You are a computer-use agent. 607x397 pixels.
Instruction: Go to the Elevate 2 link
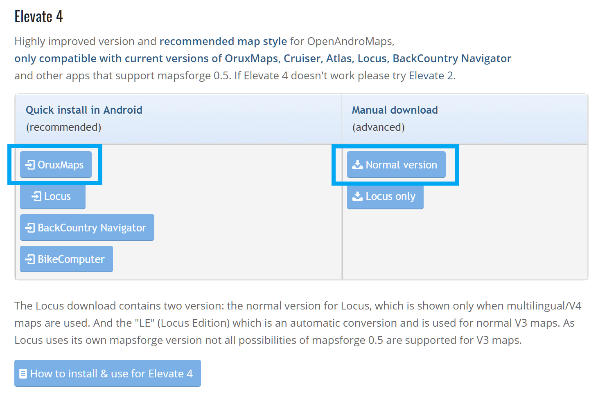pyautogui.click(x=431, y=76)
